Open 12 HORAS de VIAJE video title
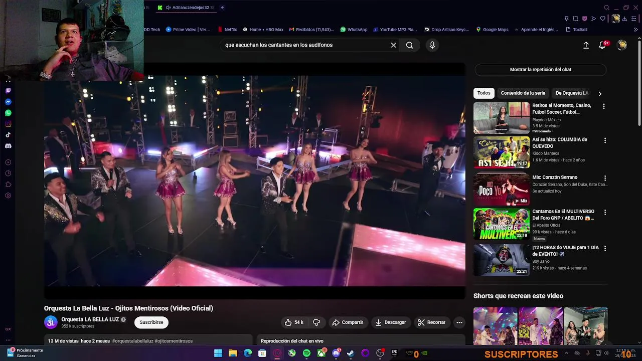Screen dimensions: 642x361 (565, 251)
